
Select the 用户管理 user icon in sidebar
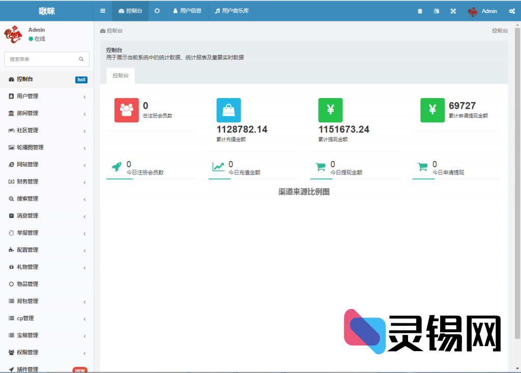(11, 96)
